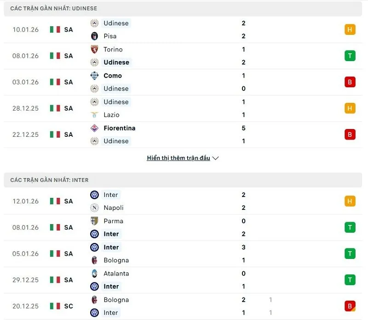
Task: Select the Pisa team crest
Action: 95,36
